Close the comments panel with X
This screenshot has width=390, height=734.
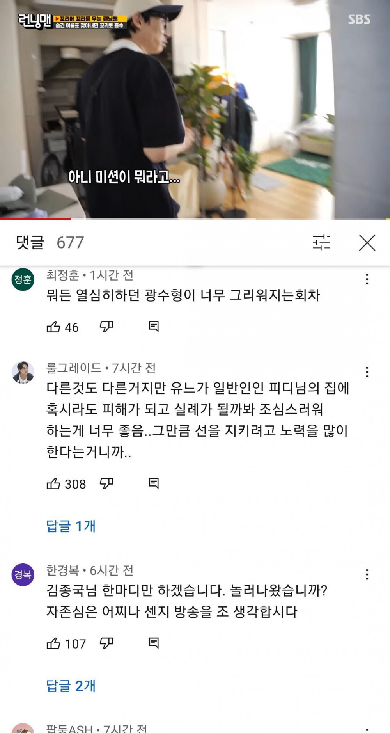click(367, 242)
